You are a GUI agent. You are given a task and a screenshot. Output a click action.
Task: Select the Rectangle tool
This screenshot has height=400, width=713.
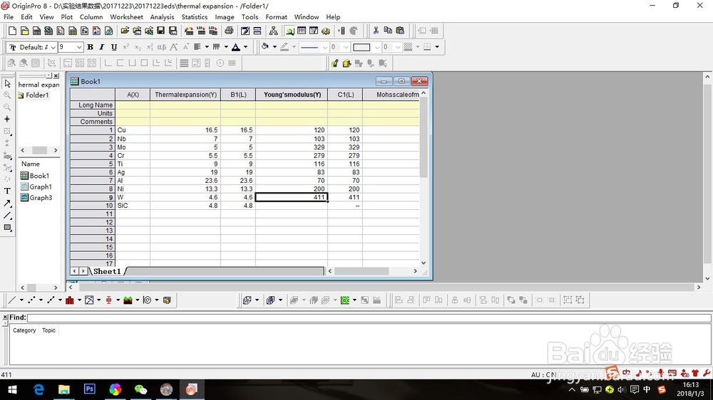7,228
